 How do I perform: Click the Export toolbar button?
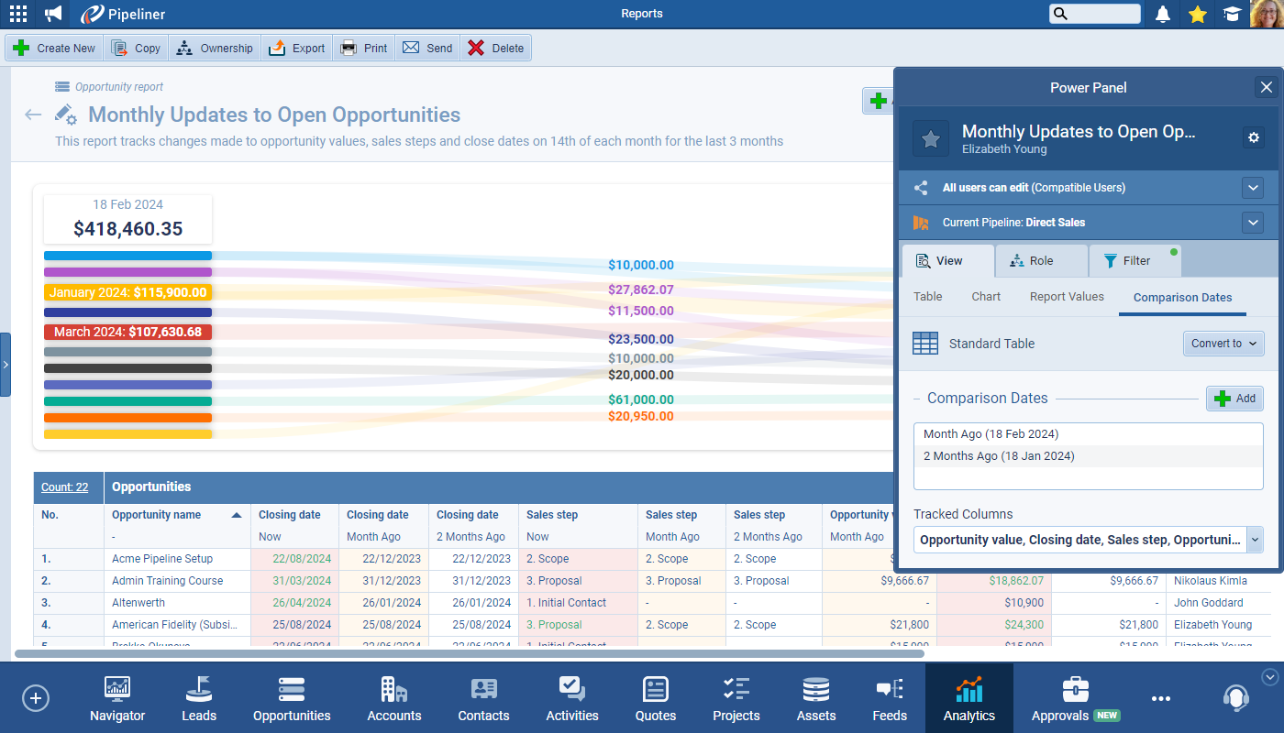tap(298, 49)
